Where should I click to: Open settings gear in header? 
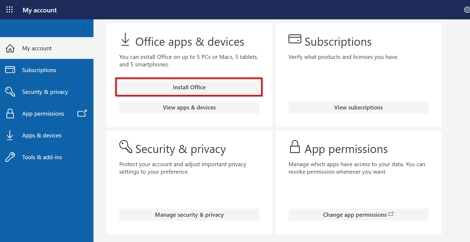467,10
